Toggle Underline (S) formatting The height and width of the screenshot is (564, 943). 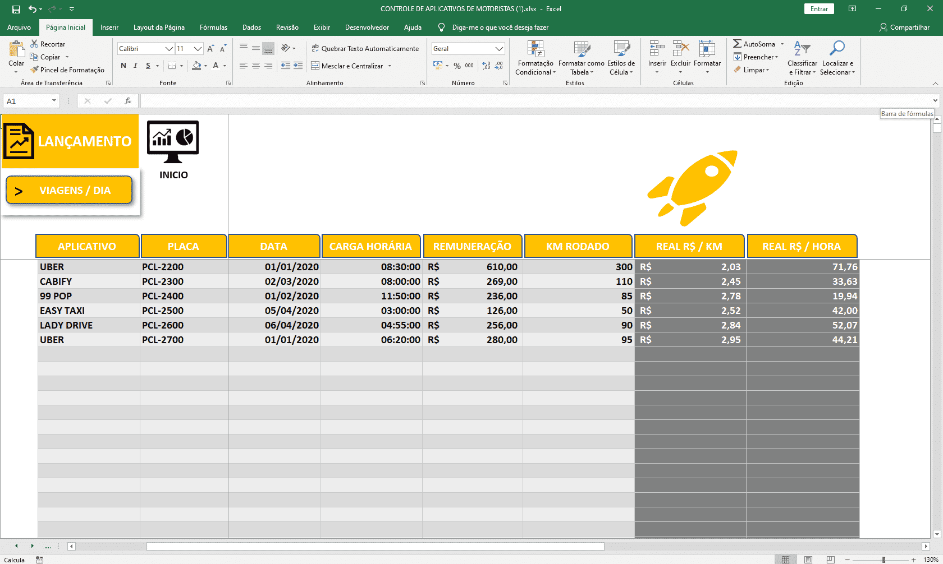click(148, 66)
